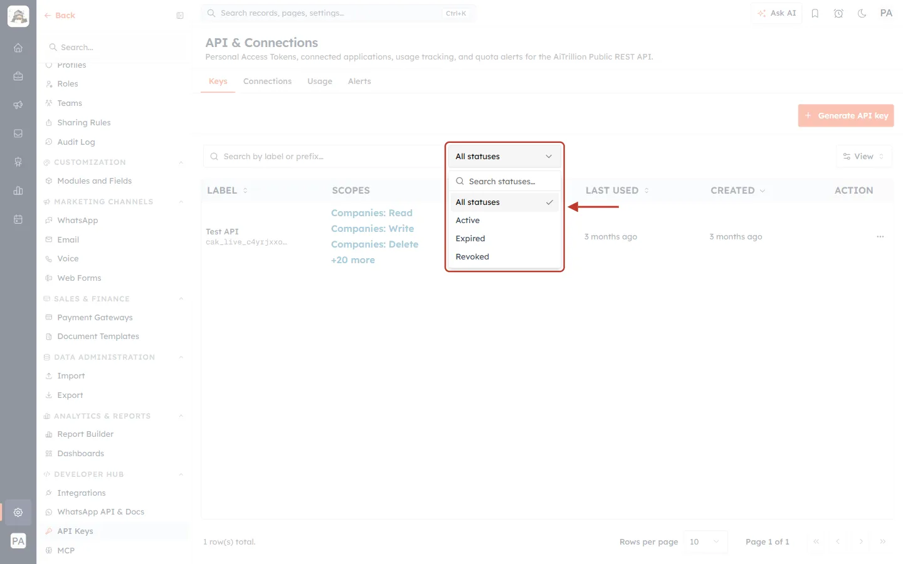Image resolution: width=903 pixels, height=564 pixels.
Task: Open the PA user avatar menu
Action: (x=886, y=13)
